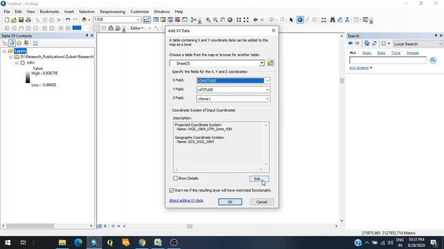The height and width of the screenshot is (249, 444).
Task: Open the map scale dropdown
Action: [138, 20]
